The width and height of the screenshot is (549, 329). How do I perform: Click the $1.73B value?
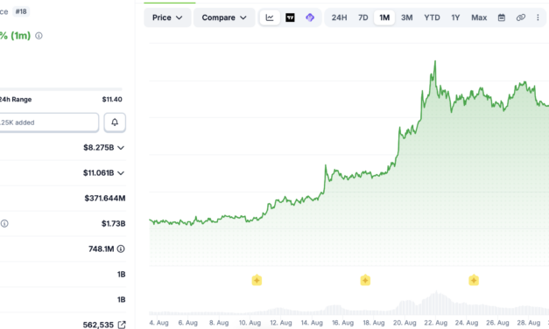tap(114, 224)
